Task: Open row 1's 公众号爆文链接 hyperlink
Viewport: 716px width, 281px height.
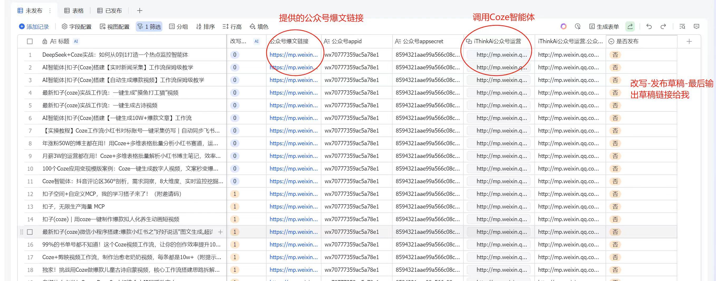Action: [293, 55]
